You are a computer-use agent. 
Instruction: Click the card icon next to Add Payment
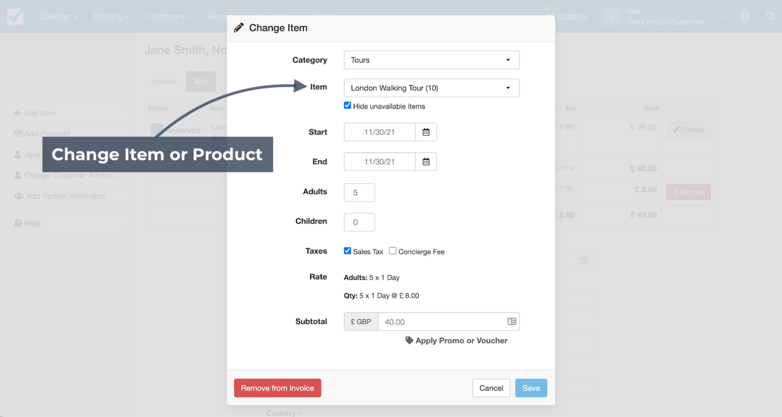19,134
